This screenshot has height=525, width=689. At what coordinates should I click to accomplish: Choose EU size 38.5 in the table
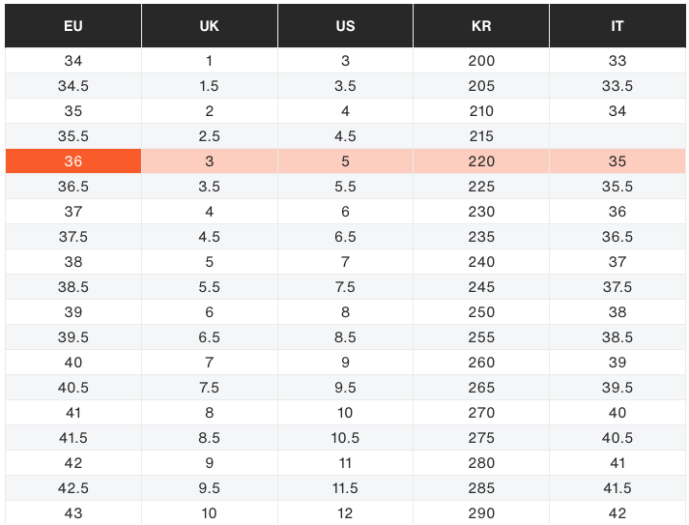[73, 287]
